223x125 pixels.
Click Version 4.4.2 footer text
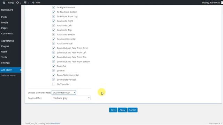pos(215,124)
